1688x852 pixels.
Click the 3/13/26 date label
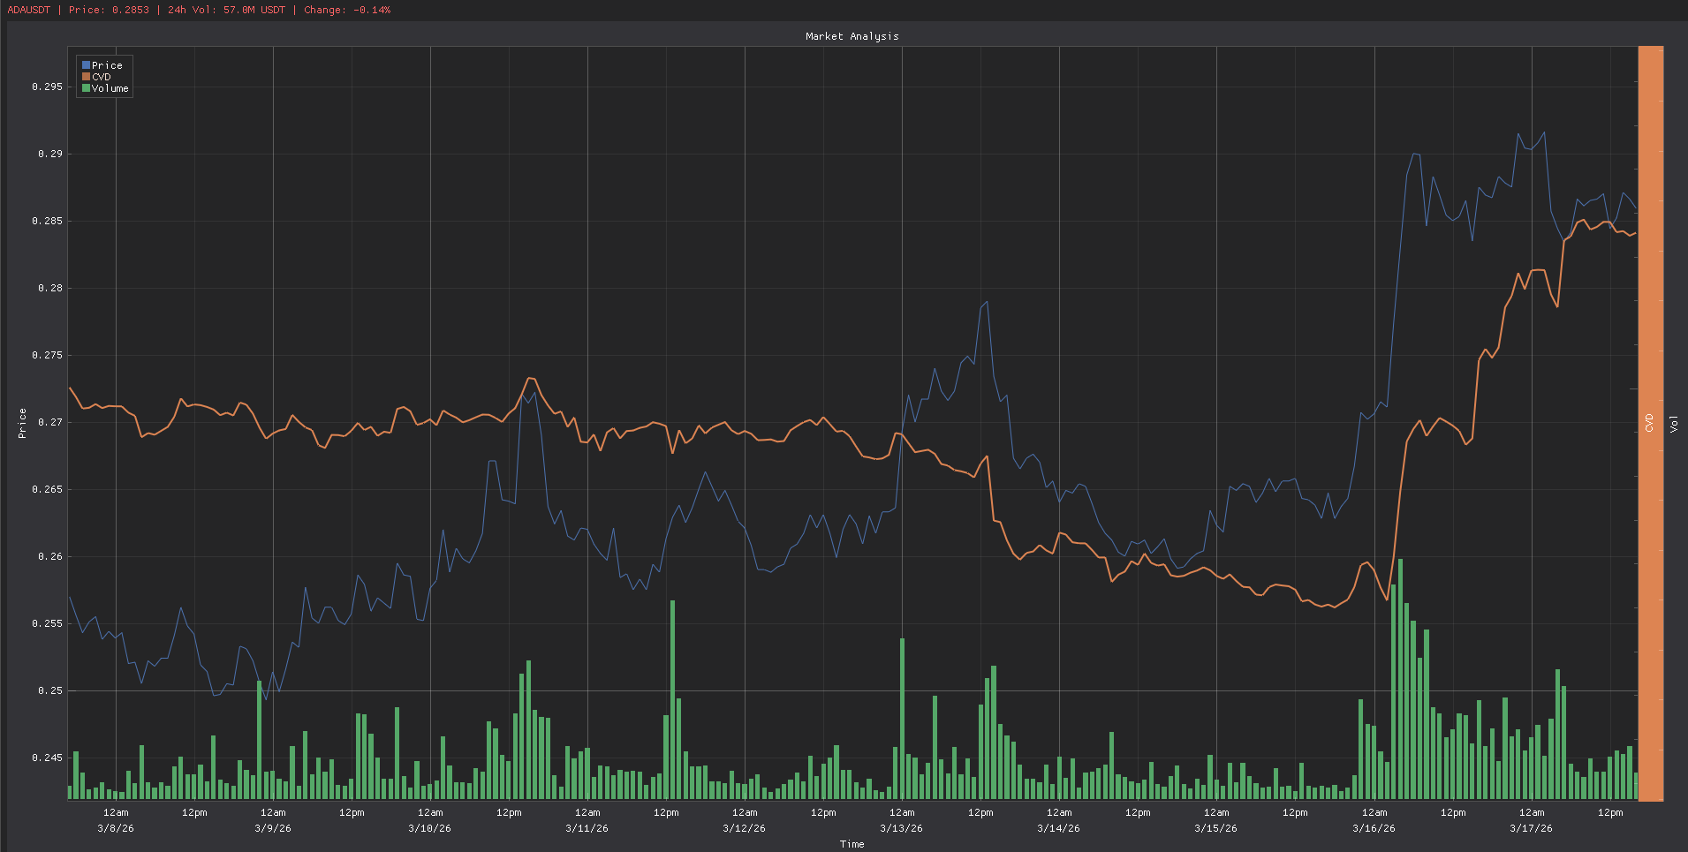coord(902,828)
